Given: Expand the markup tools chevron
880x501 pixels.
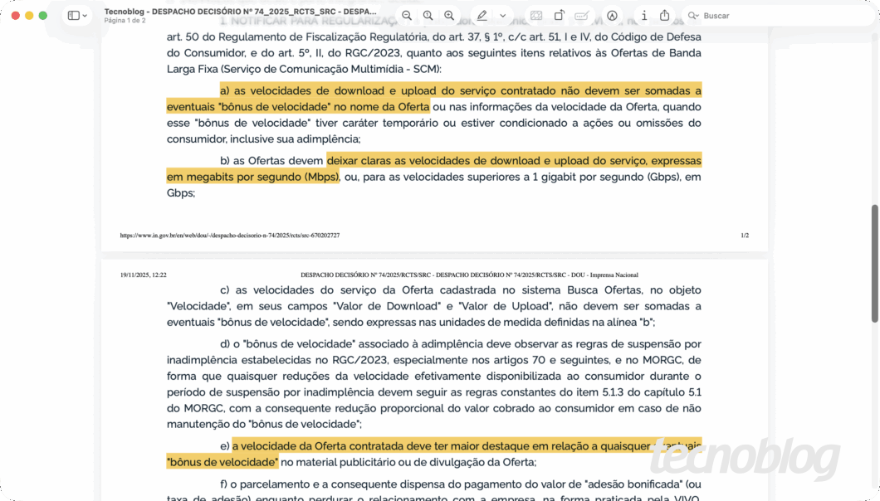Looking at the screenshot, I should click(503, 15).
